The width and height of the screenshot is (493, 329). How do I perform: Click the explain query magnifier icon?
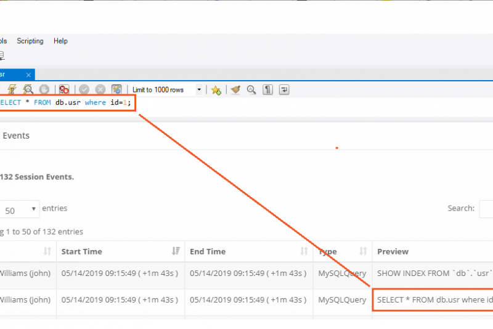click(x=28, y=90)
